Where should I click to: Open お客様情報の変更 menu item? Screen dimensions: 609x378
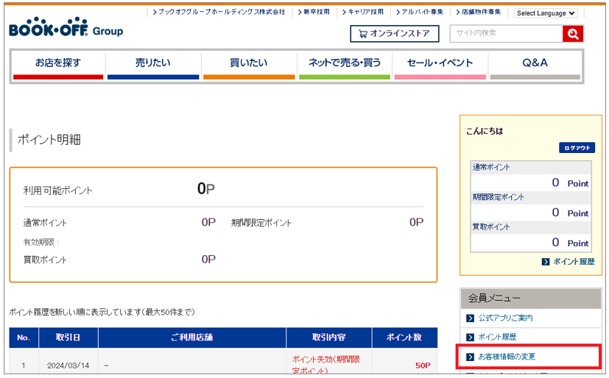tap(507, 357)
